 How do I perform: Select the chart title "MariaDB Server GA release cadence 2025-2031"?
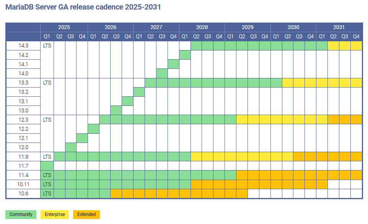(83, 7)
